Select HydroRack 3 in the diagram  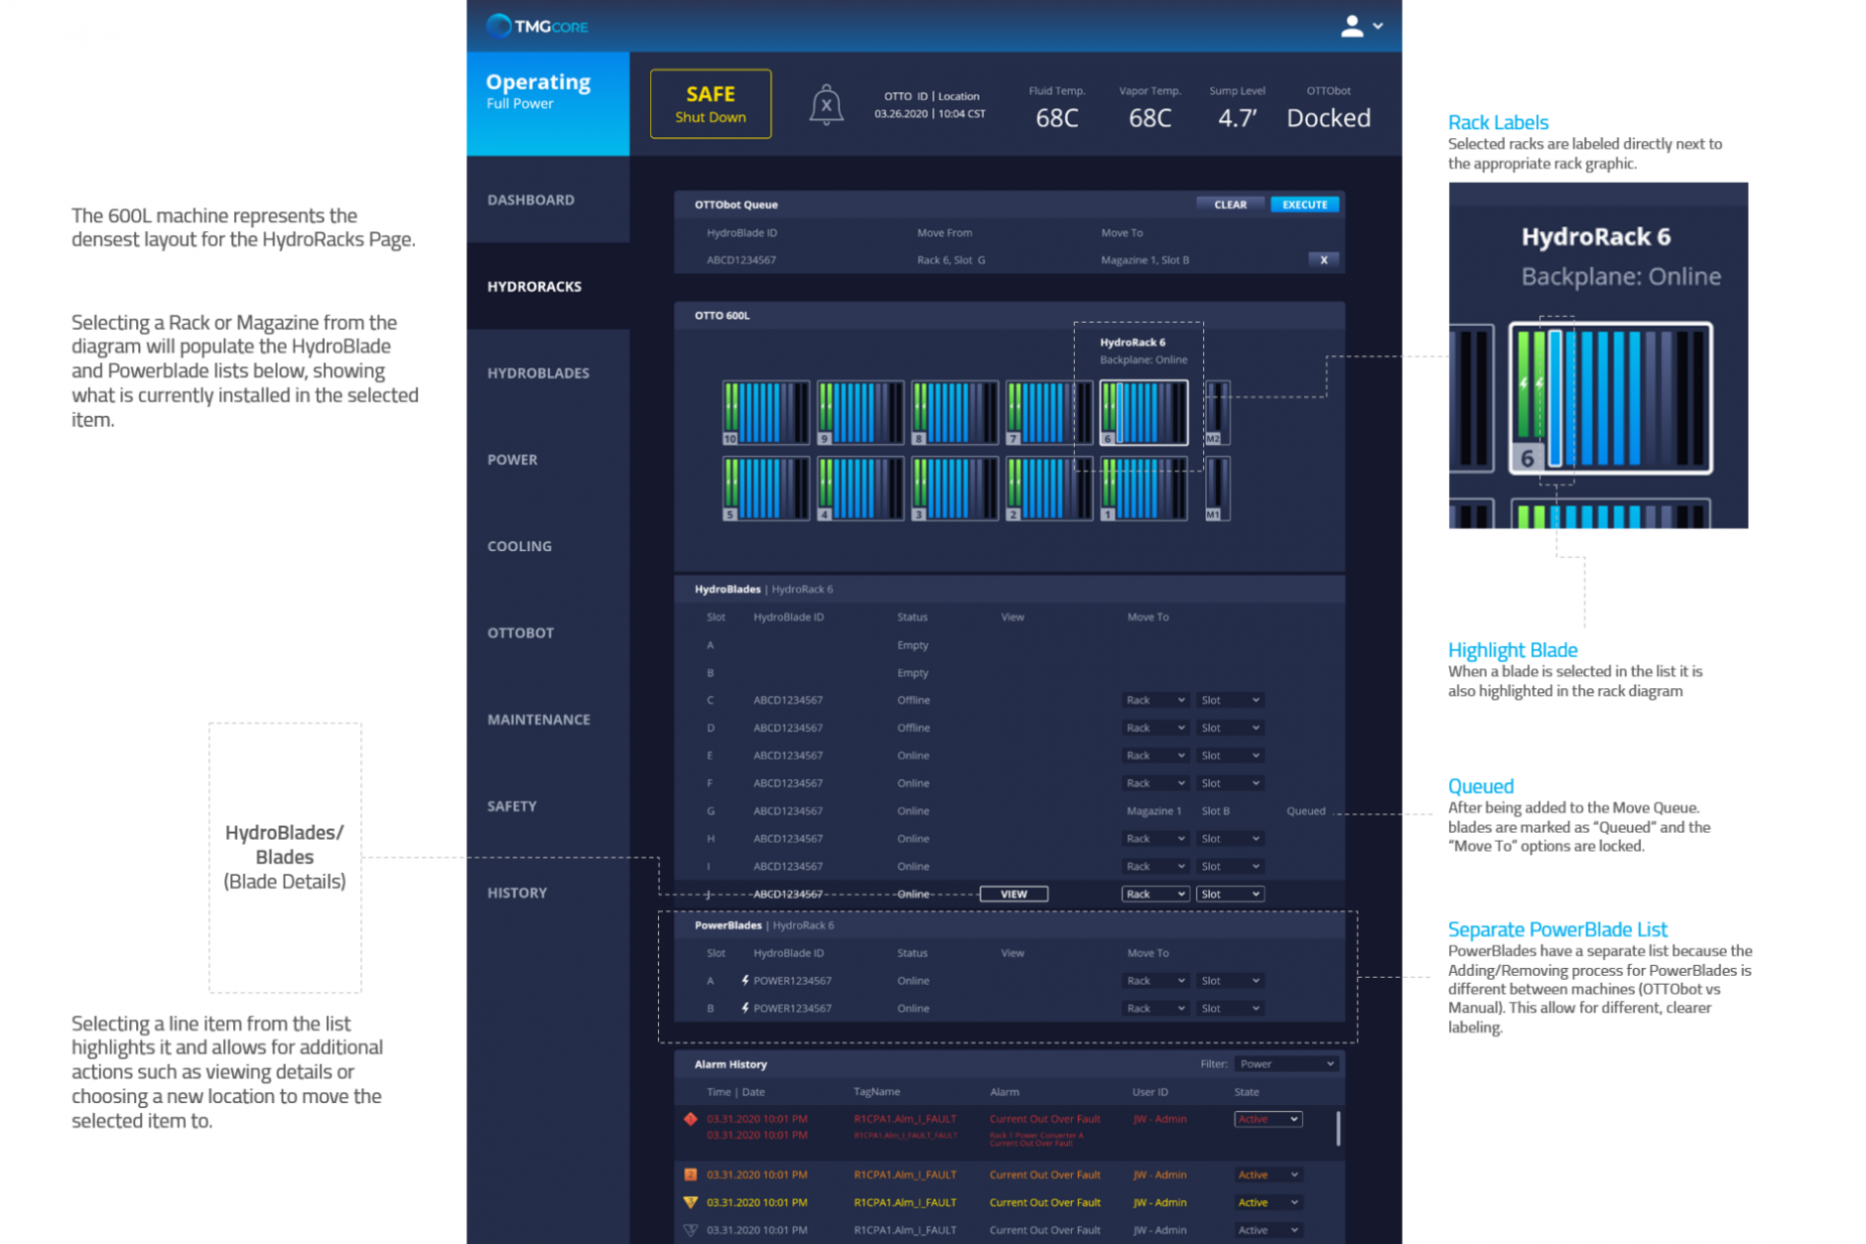954,488
